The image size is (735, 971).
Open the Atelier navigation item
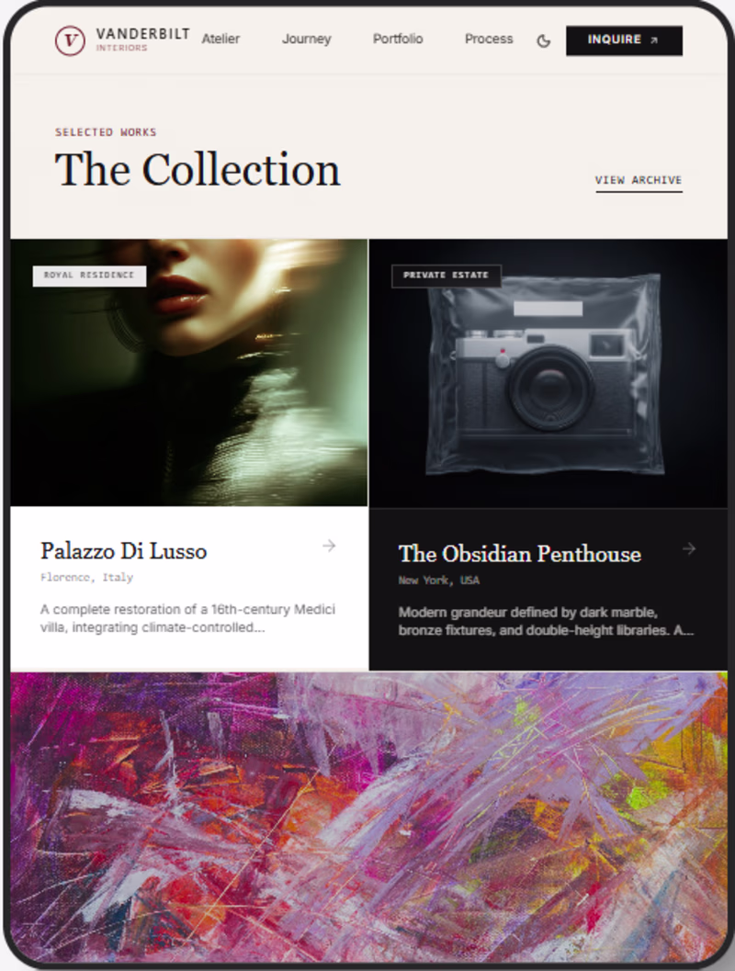[220, 39]
